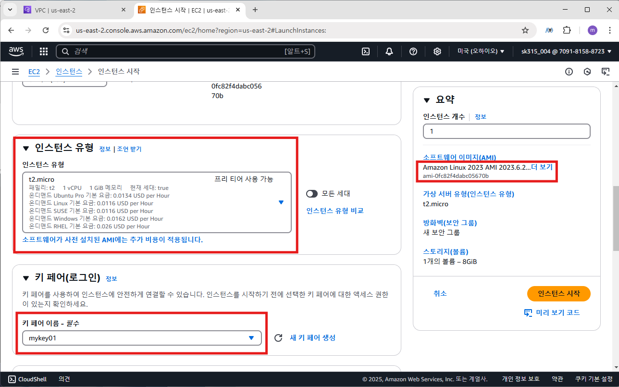The width and height of the screenshot is (619, 387).
Task: Click 조언 받기 link
Action: click(x=129, y=149)
